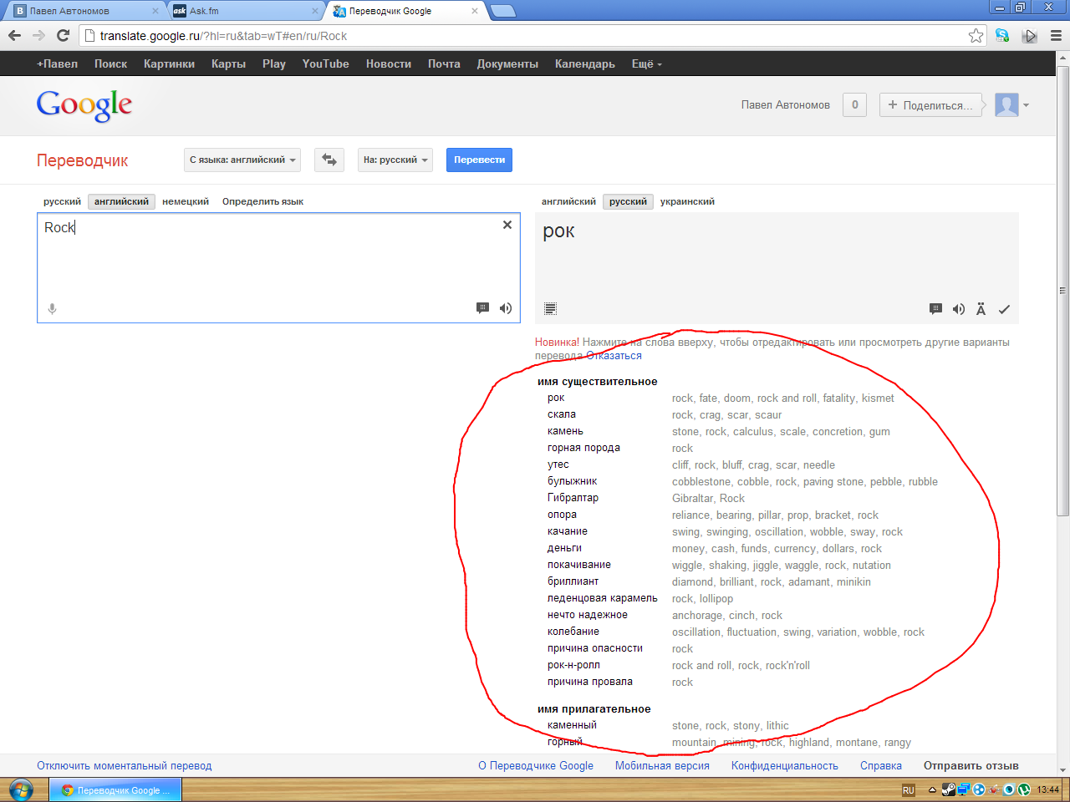Click the RU language indicator in taskbar
The width and height of the screenshot is (1070, 802).
coord(909,789)
